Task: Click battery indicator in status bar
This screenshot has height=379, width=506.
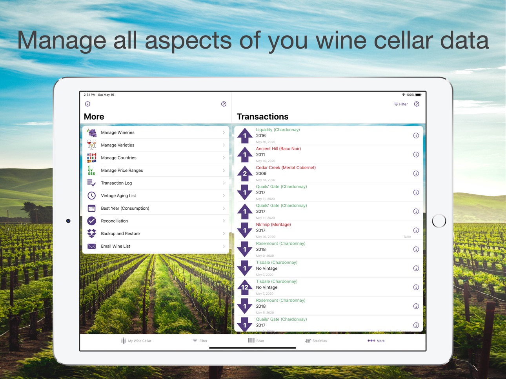Action: tap(418, 95)
